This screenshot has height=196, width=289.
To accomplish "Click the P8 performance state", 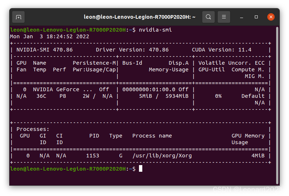I will coord(63,96).
